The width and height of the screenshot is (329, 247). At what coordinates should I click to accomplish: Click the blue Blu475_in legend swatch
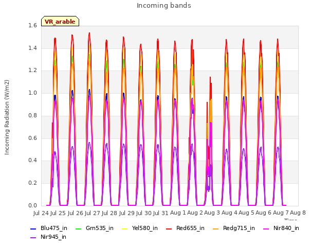click(33, 228)
